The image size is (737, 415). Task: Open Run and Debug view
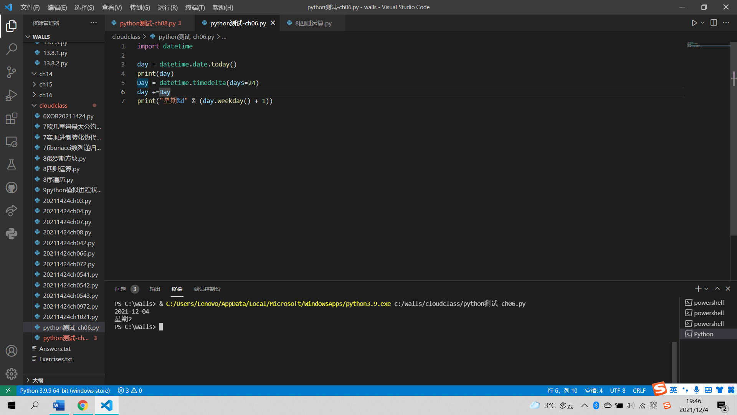tap(12, 95)
